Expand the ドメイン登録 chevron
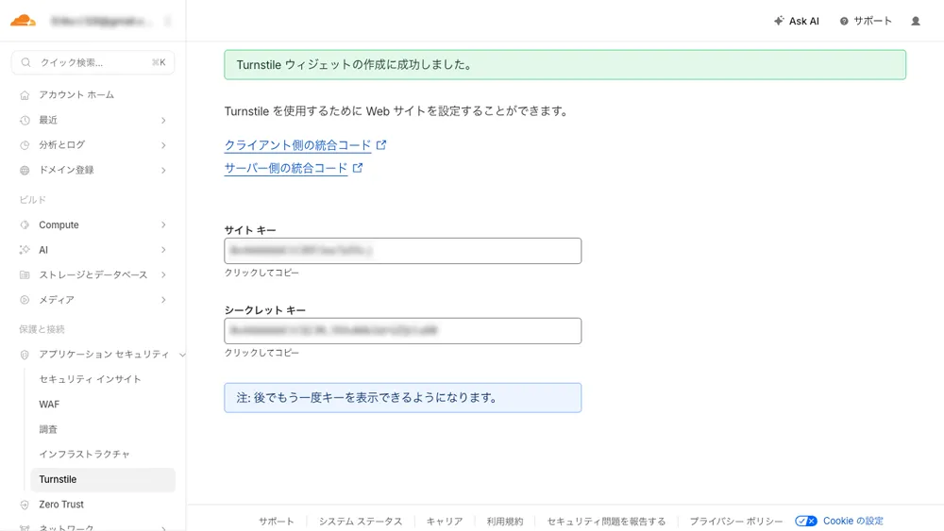Image resolution: width=944 pixels, height=531 pixels. point(163,170)
